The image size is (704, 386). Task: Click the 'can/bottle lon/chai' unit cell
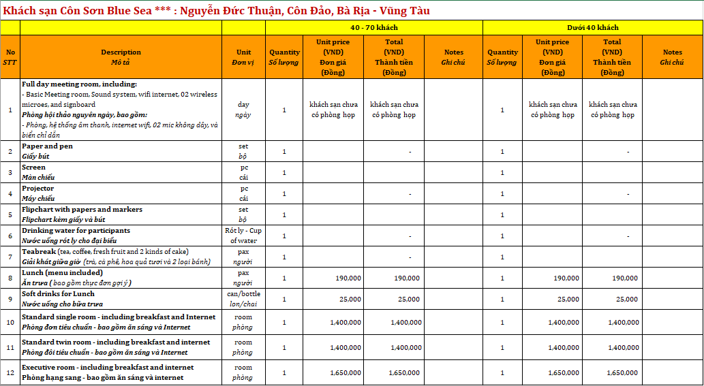tap(243, 299)
